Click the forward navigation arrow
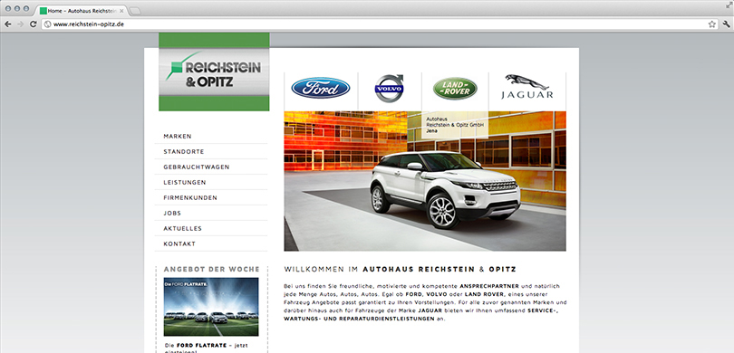 21,24
